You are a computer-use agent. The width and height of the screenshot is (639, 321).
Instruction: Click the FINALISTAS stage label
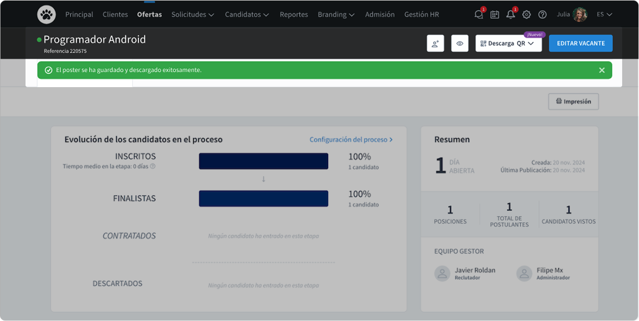(134, 199)
